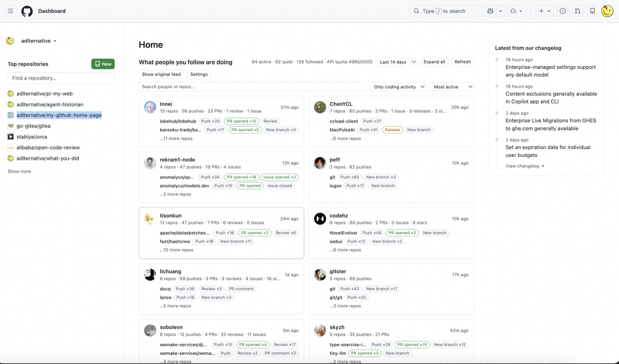Click gitster's avatar
The height and width of the screenshot is (364, 619).
pyautogui.click(x=320, y=275)
